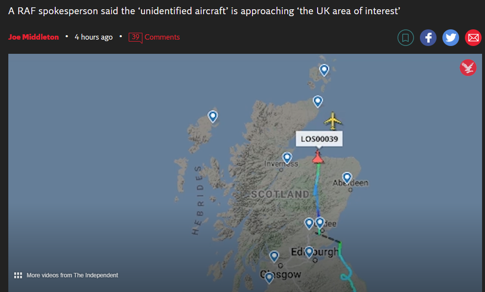
Task: Click the Independent eagle logo on the video
Action: [x=468, y=68]
